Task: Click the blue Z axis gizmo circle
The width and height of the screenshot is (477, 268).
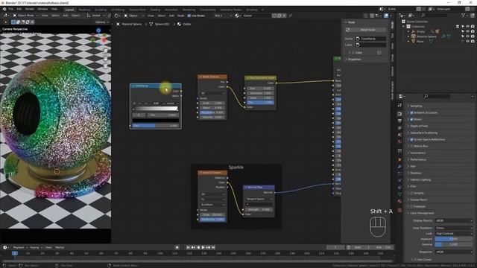Action: (98, 31)
